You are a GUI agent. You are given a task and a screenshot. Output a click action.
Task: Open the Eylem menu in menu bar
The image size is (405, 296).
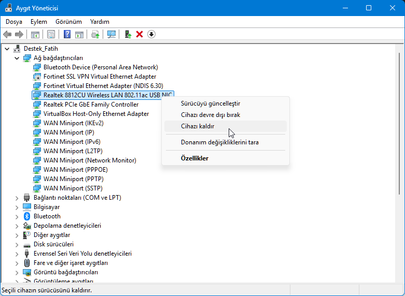38,22
